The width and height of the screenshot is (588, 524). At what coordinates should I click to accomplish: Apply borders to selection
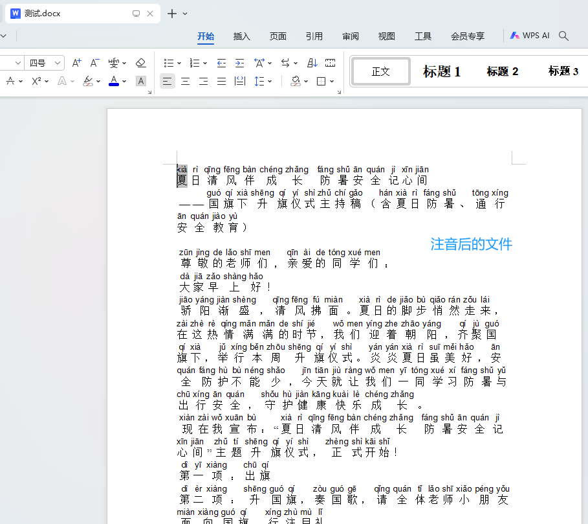(321, 81)
